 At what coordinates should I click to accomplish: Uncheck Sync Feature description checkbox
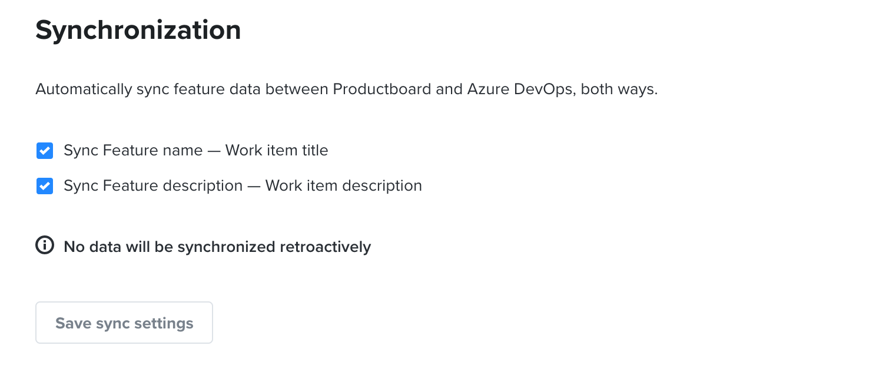[45, 186]
